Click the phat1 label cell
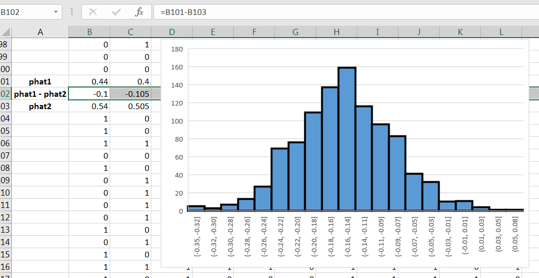539x278 pixels. pos(40,81)
